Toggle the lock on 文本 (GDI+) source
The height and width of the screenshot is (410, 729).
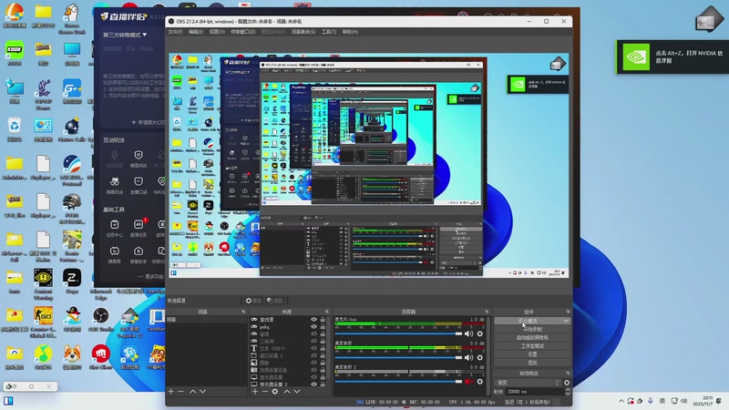(323, 348)
